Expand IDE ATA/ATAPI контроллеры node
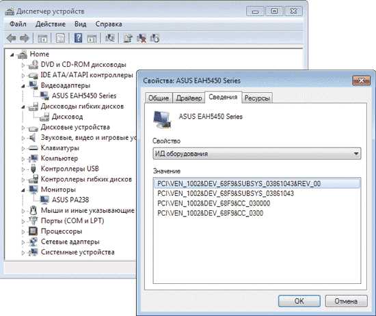 click(x=23, y=75)
